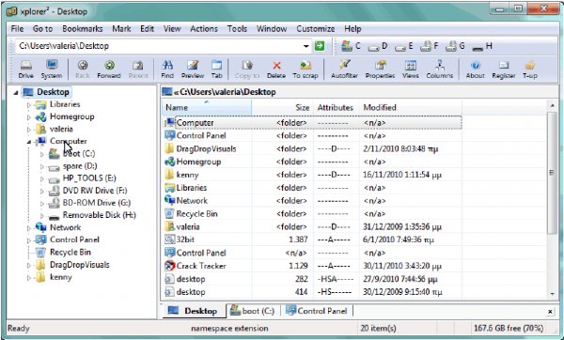The width and height of the screenshot is (564, 340).
Task: Open the Columns tool
Action: [440, 69]
